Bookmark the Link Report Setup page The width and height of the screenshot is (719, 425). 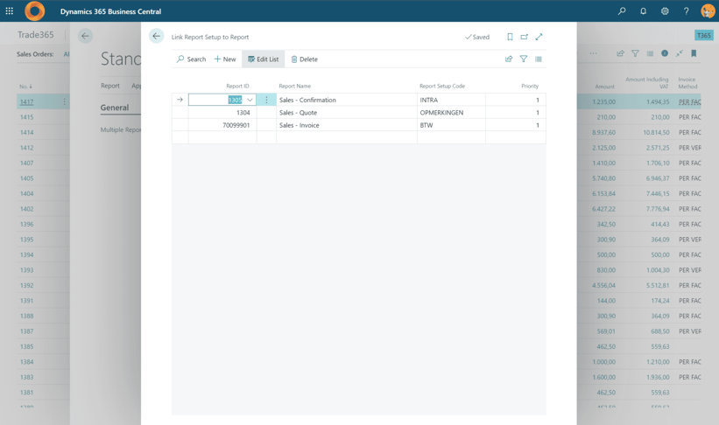510,37
